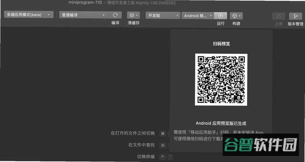
Task: Click the 清缓存 layers icon
Action: click(132, 15)
